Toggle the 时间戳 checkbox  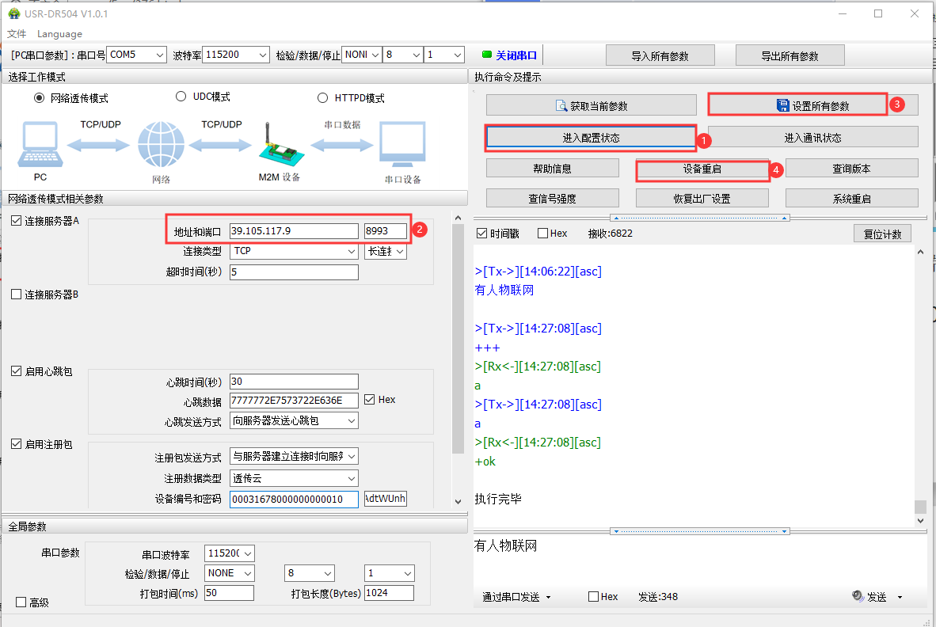click(482, 234)
